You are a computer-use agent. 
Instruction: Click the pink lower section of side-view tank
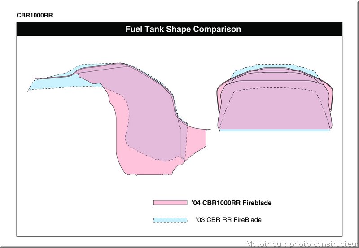[x=147, y=164]
